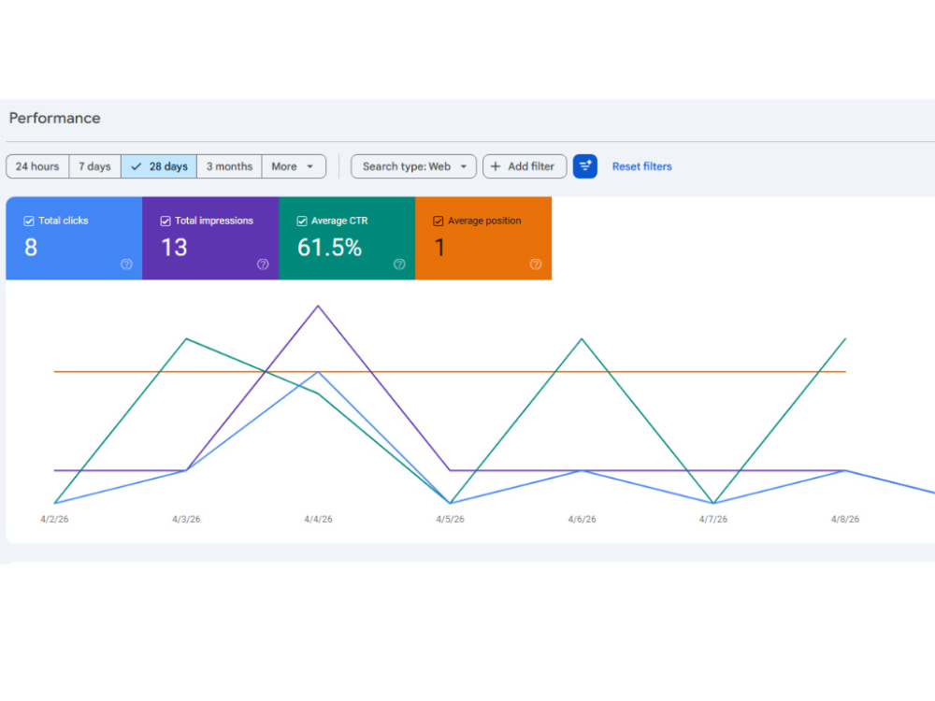Uncheck the Total clicks checkbox
Image resolution: width=935 pixels, height=701 pixels.
tap(29, 222)
